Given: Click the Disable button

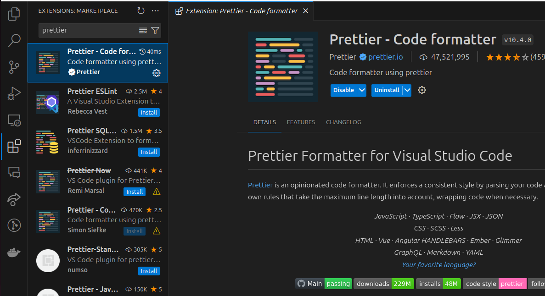Looking at the screenshot, I should 344,90.
